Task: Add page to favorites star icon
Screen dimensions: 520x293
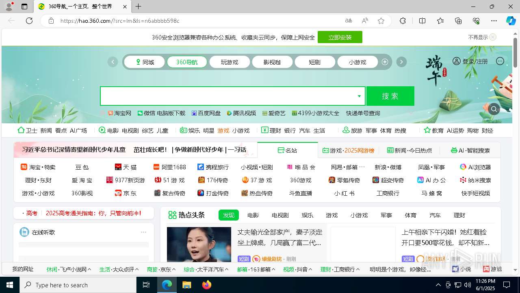Action: [x=381, y=21]
